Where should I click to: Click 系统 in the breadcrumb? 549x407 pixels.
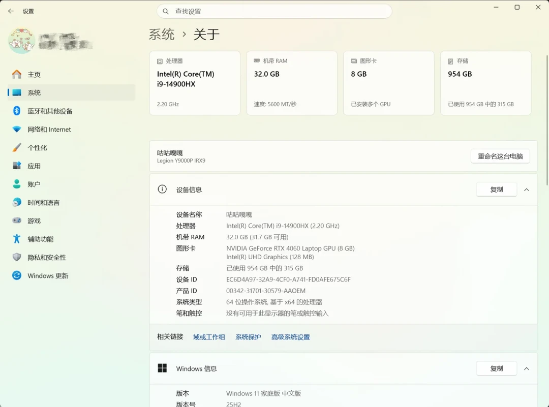click(162, 34)
